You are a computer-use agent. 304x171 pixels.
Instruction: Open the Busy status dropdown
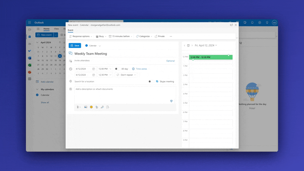pyautogui.click(x=101, y=36)
